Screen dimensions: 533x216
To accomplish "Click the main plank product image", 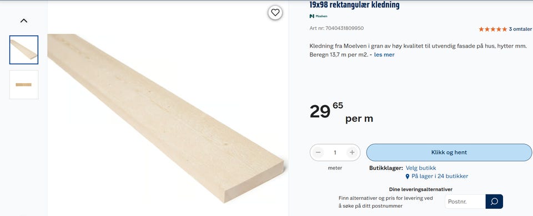I will pyautogui.click(x=165, y=119).
